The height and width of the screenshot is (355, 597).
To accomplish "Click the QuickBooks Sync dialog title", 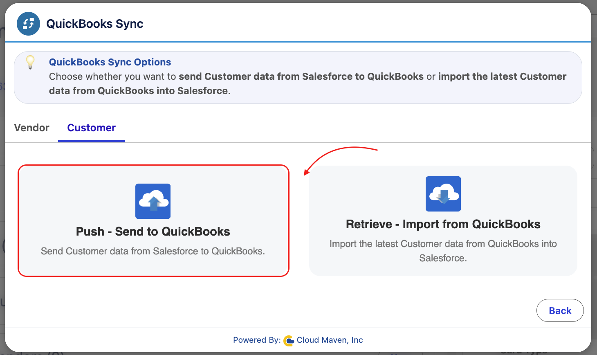I will pyautogui.click(x=95, y=24).
